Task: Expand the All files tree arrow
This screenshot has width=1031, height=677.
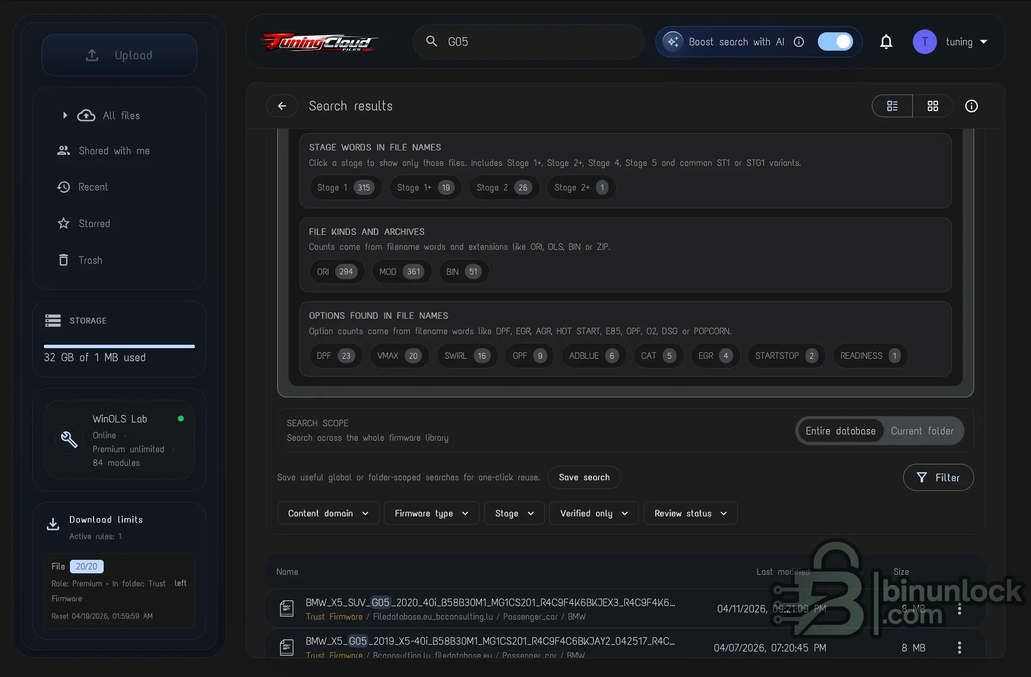Action: 65,115
